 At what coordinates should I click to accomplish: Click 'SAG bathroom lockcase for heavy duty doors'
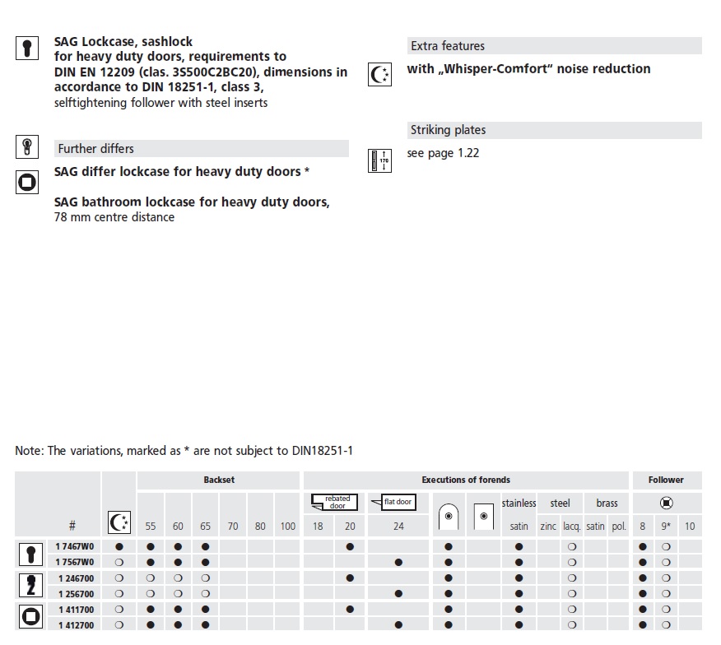point(192,202)
